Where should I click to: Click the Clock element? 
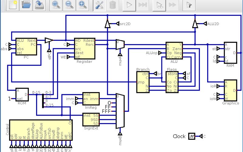[191, 136]
